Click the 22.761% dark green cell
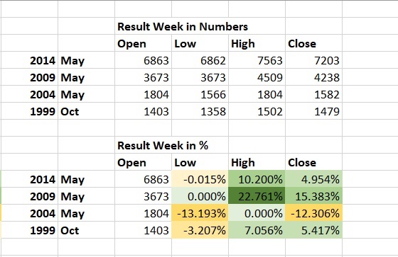398x257 pixels. [257, 196]
